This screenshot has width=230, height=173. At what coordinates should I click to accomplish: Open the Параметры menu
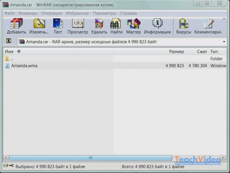pos(104,13)
